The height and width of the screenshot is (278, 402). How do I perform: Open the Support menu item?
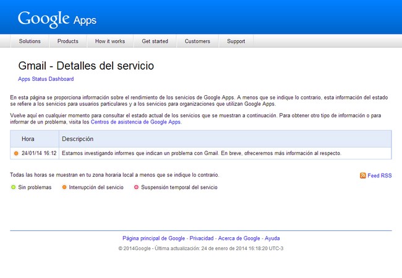pos(236,41)
